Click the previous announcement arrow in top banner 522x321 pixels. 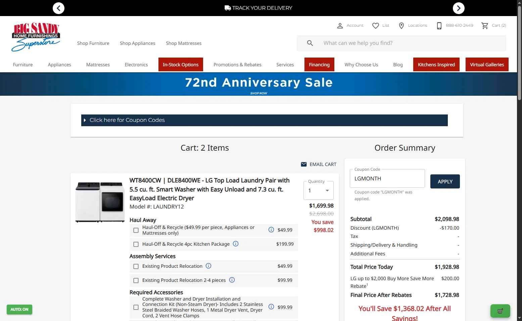point(58,8)
